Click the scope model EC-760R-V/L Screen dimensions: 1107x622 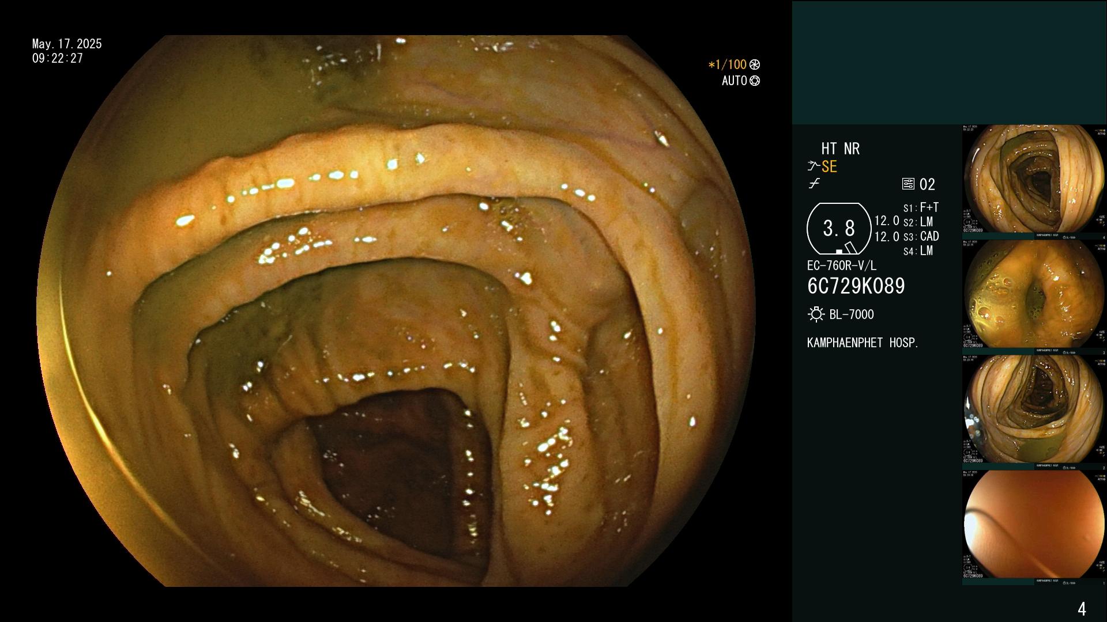pyautogui.click(x=842, y=266)
